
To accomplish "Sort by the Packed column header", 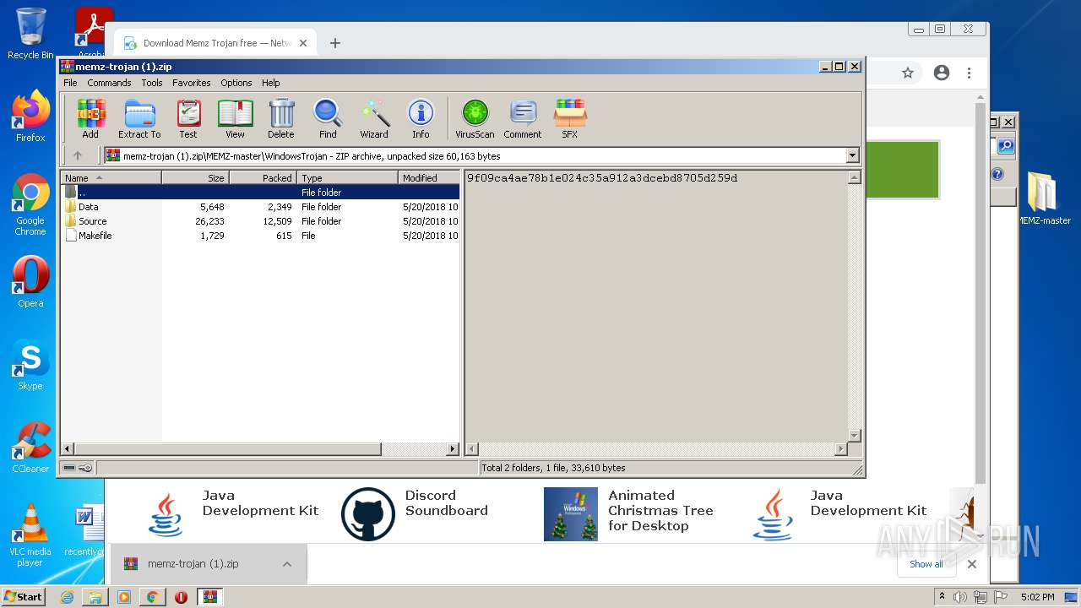I will [263, 177].
